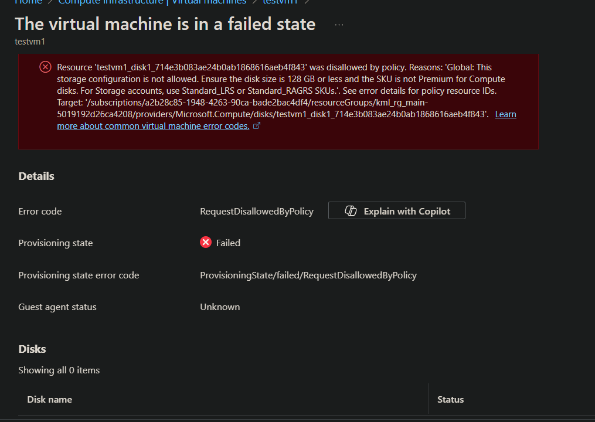Click the page title heading text
Viewport: 595px width, 422px height.
click(x=165, y=24)
